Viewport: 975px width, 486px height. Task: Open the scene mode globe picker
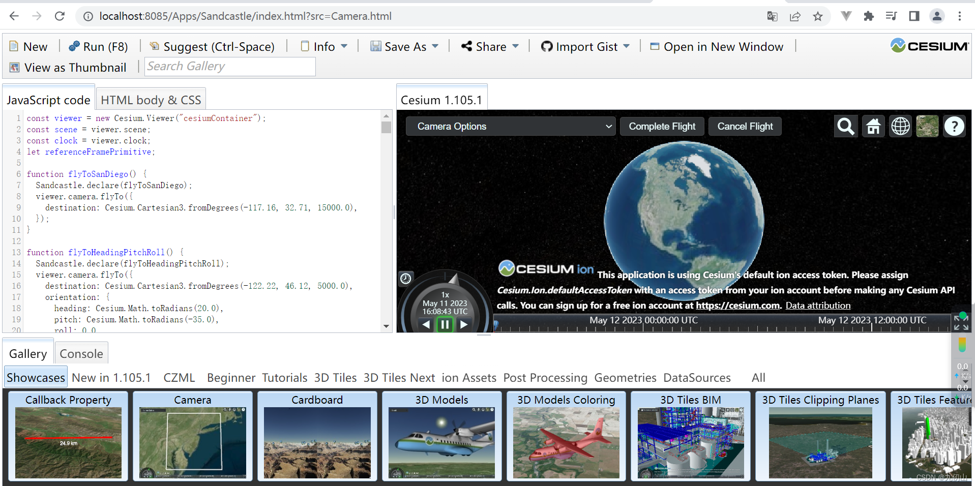pos(900,126)
